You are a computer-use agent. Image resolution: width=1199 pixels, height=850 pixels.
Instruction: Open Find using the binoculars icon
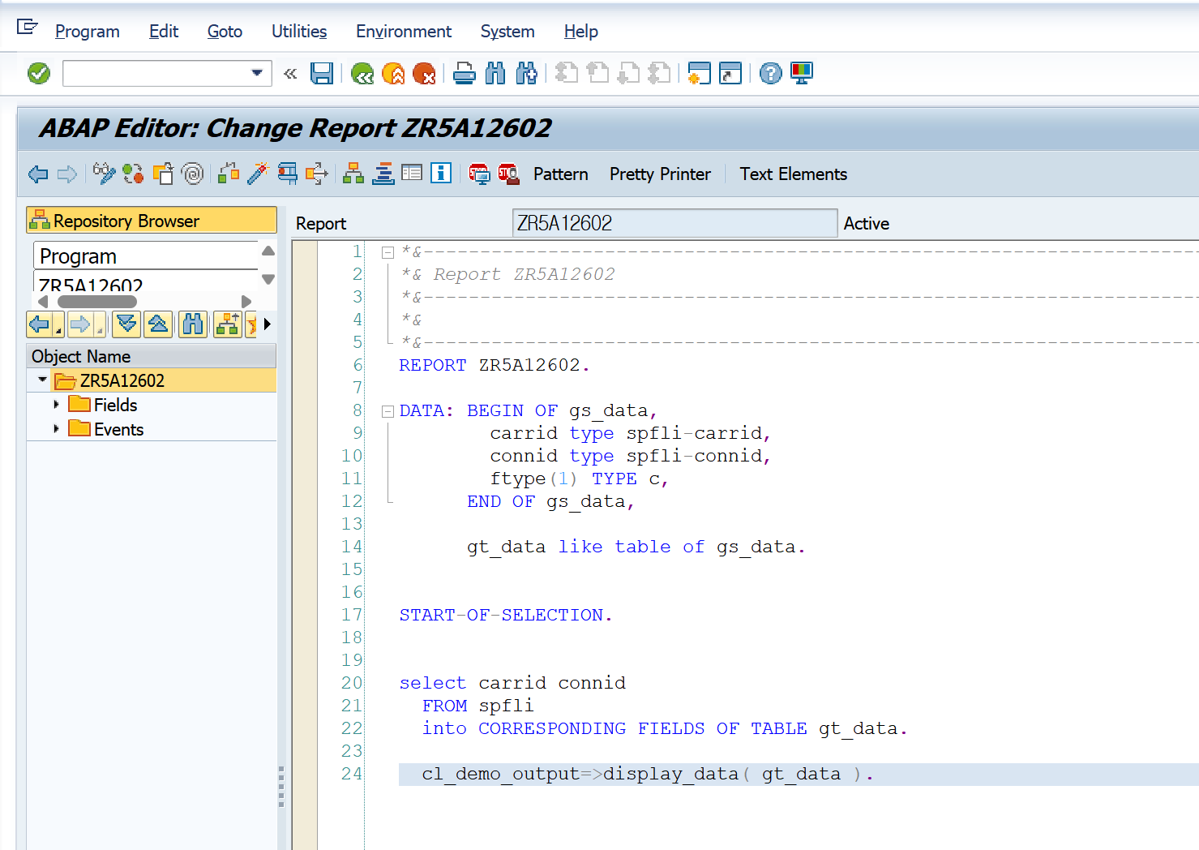[x=495, y=73]
